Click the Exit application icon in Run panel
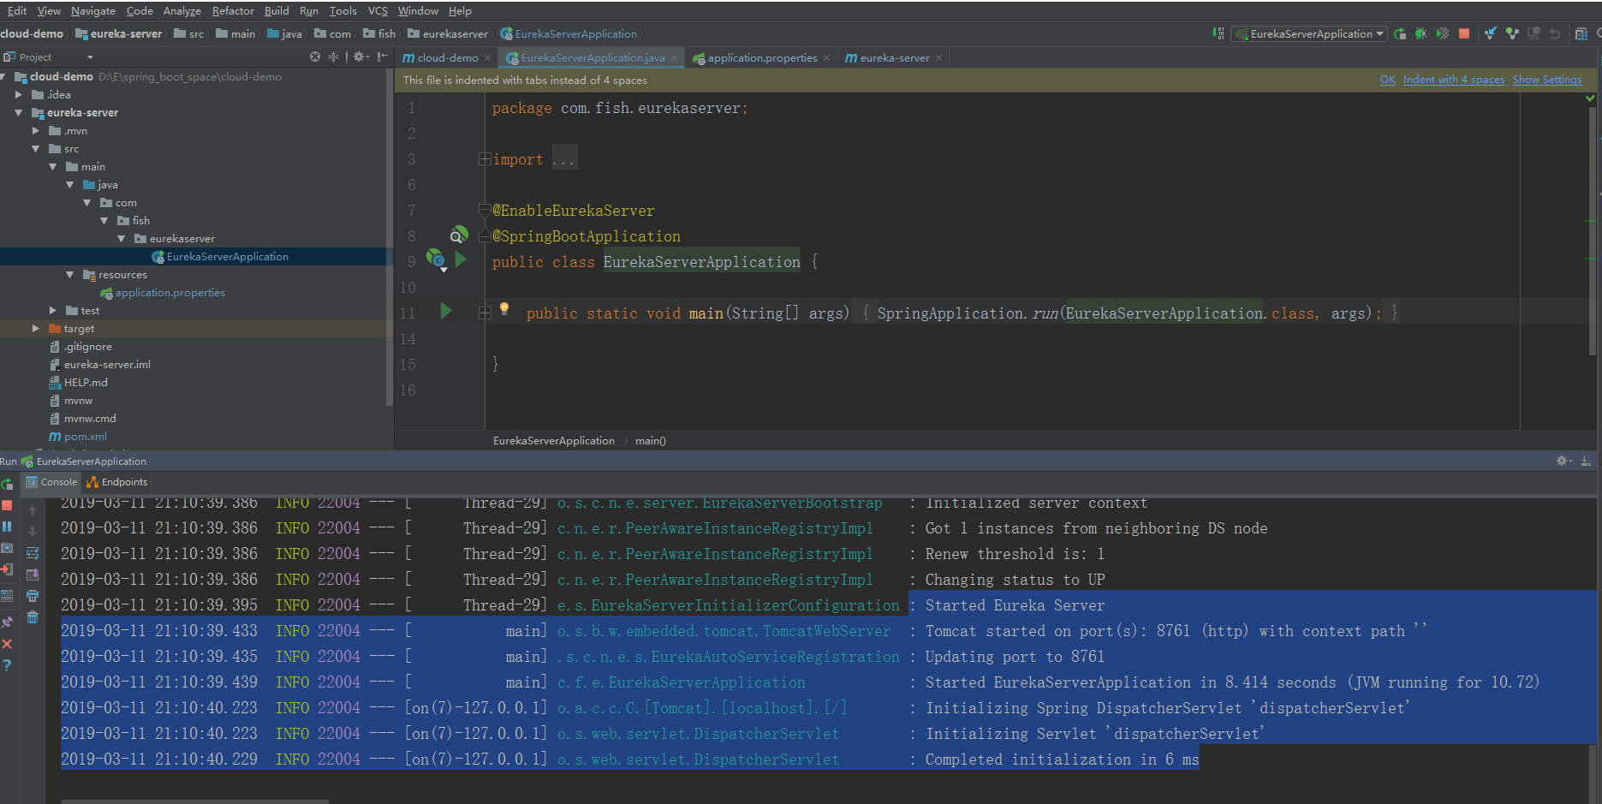This screenshot has width=1602, height=804. [7, 569]
